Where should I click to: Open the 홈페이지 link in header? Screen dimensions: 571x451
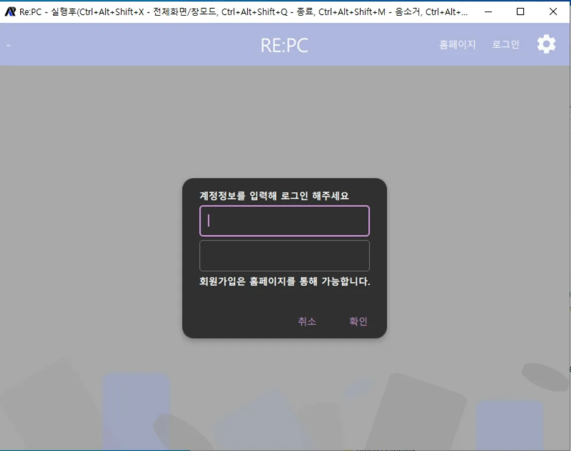457,44
